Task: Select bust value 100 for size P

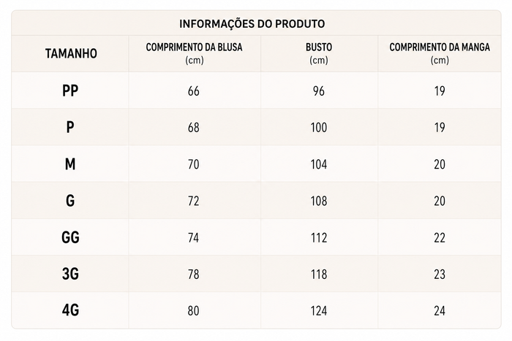Action: click(x=319, y=128)
